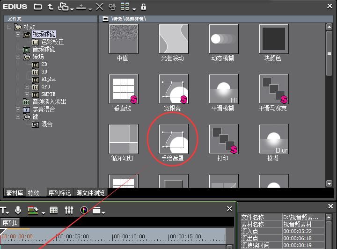Open the audio mixer icon
Image resolution: width=337 pixels, height=249 pixels.
(69, 210)
